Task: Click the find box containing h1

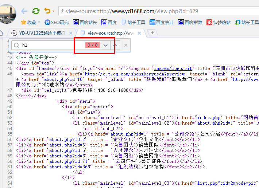Action: click(x=47, y=45)
